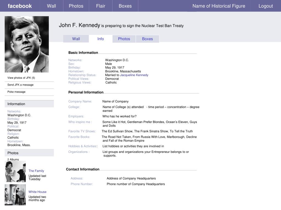Image resolution: width=281 pixels, height=210 pixels.
Task: Click 'Updated two months ago' album text
Action: click(x=37, y=199)
